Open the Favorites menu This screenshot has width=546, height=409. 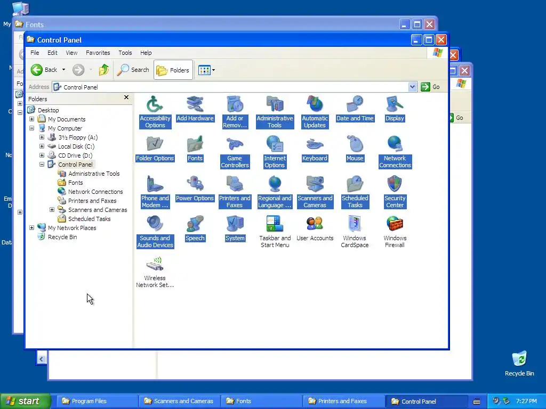[x=98, y=53]
